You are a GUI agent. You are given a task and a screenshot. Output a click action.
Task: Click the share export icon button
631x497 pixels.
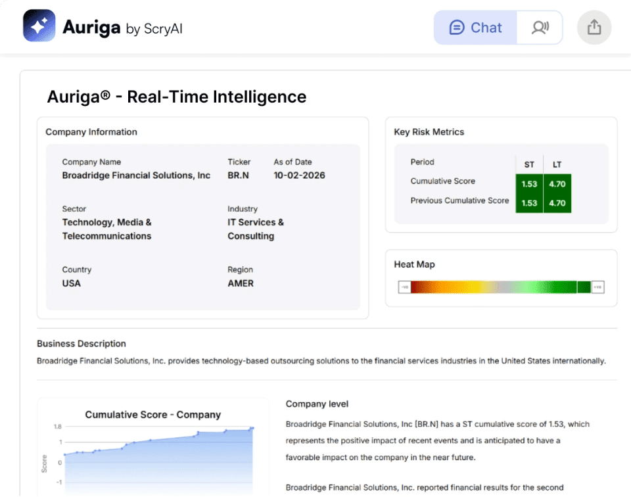pos(594,28)
